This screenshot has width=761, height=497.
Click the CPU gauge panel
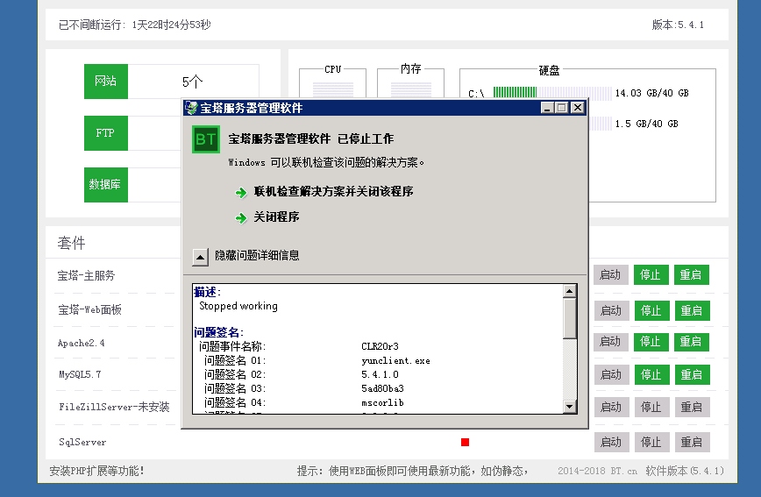tap(332, 83)
